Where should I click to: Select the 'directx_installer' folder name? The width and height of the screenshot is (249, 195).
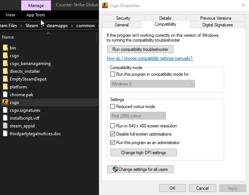(25, 71)
